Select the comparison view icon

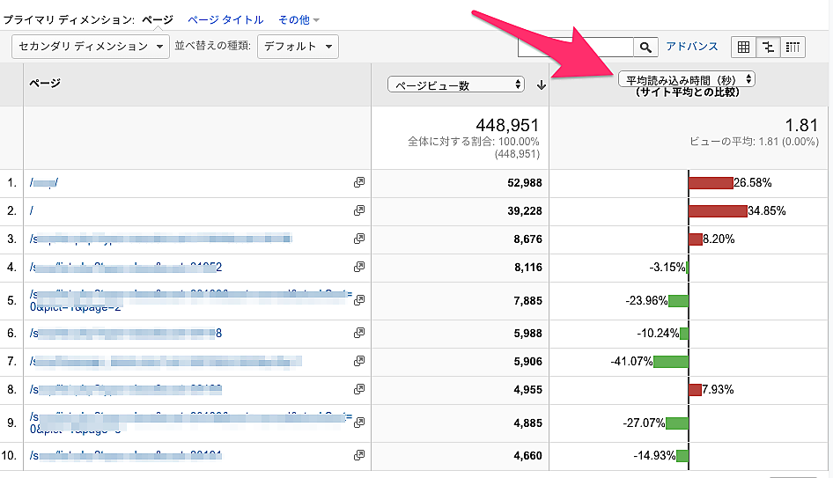(x=769, y=47)
